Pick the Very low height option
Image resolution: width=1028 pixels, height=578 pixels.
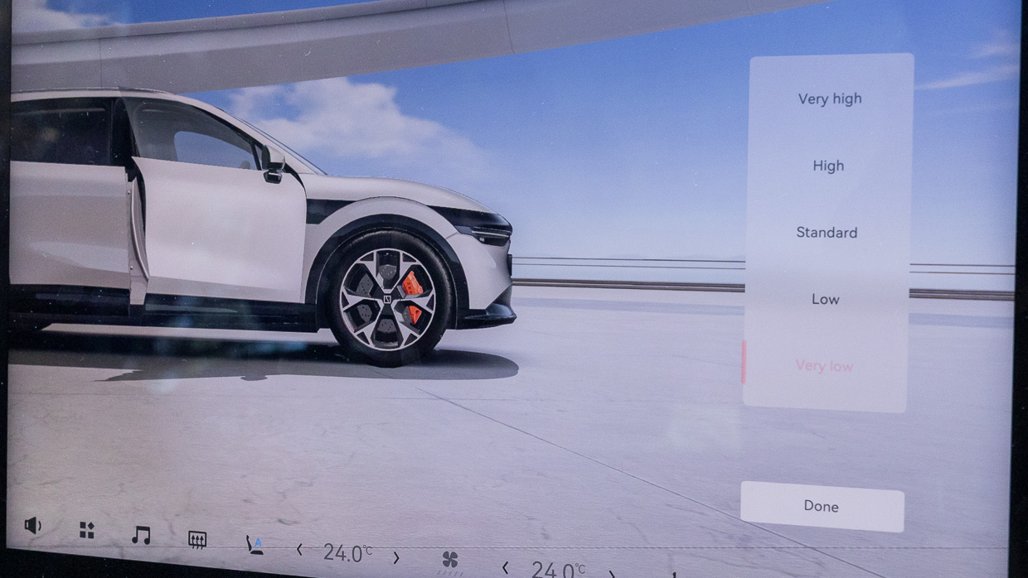pos(824,366)
